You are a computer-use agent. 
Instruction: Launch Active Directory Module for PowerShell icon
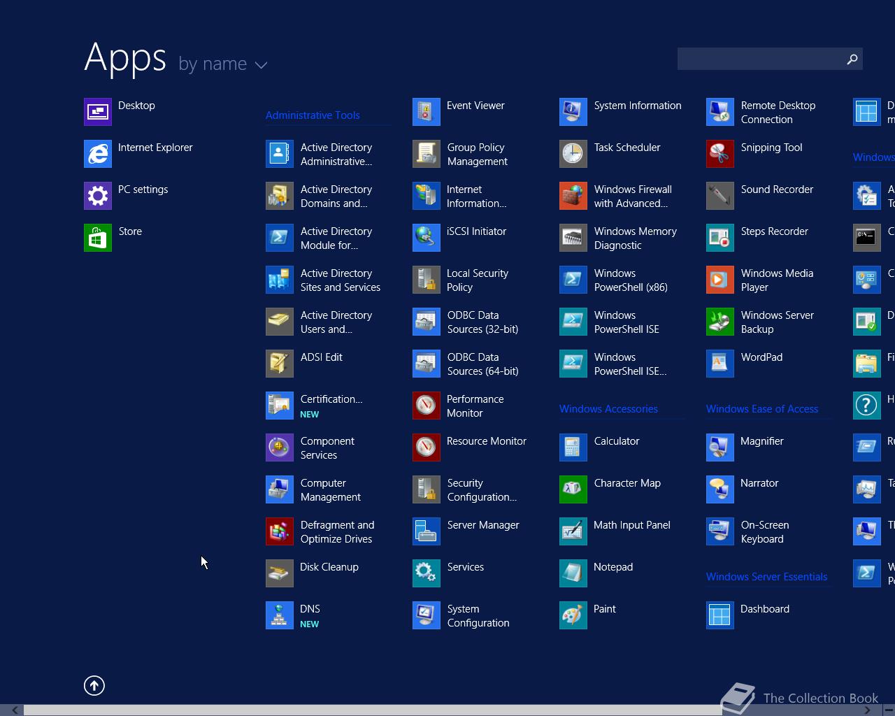coord(280,238)
